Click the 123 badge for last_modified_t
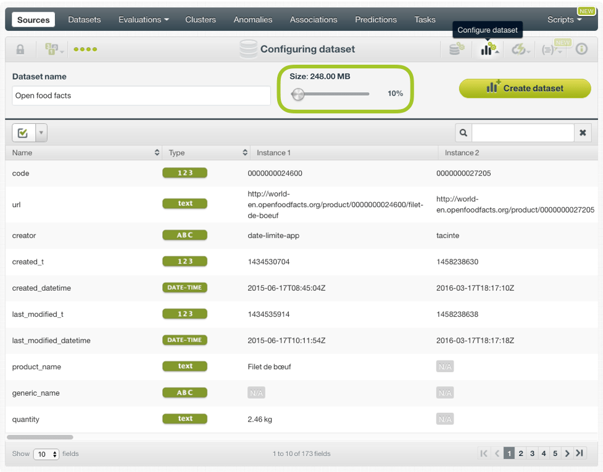 pyautogui.click(x=185, y=314)
